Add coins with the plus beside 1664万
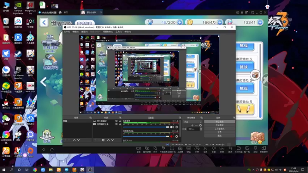Image resolution: width=308 pixels, height=173 pixels. tap(220, 22)
